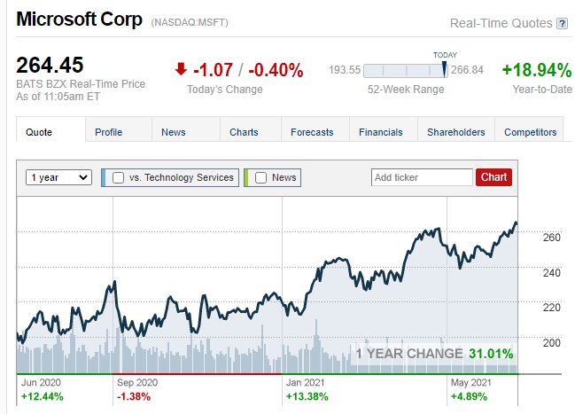
Task: Go to the Charts tab
Action: pyautogui.click(x=244, y=132)
